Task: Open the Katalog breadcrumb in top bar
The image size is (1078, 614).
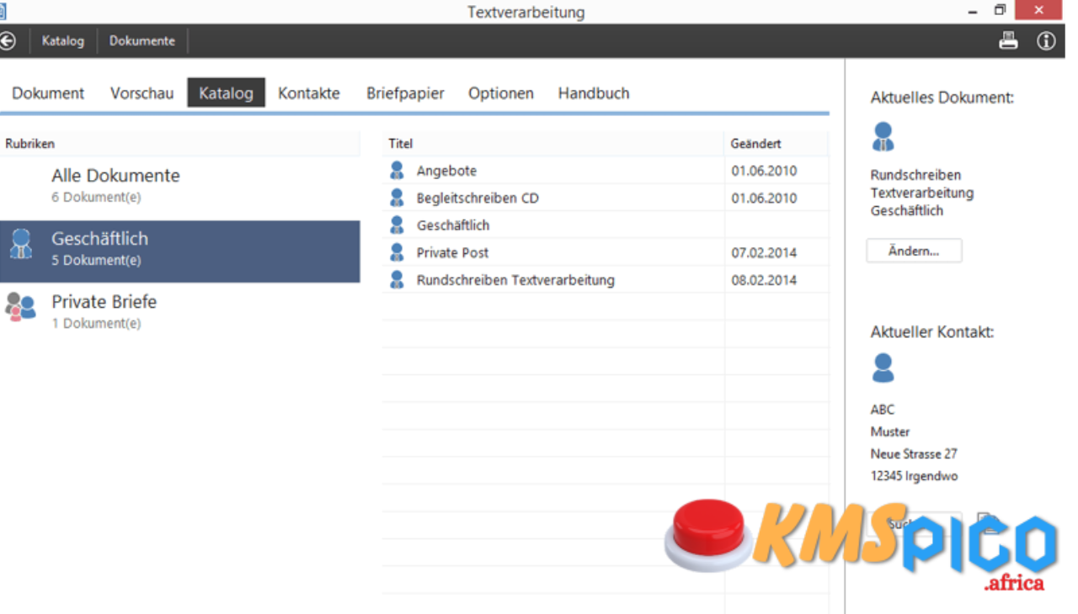Action: (x=63, y=40)
